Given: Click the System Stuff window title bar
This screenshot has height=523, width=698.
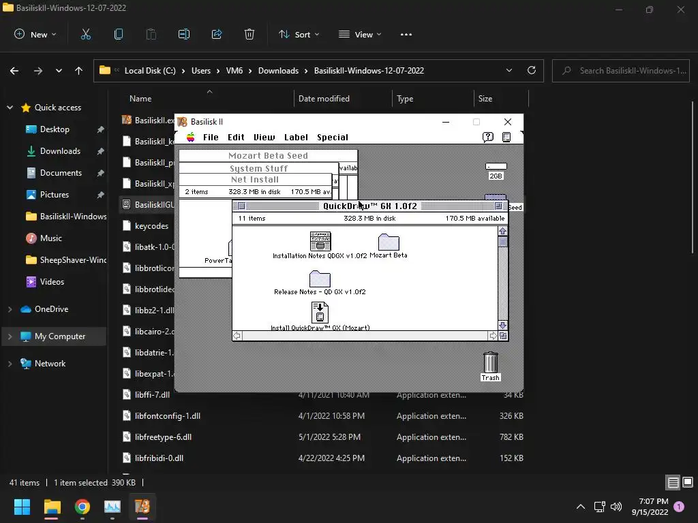Looking at the screenshot, I should coord(258,168).
